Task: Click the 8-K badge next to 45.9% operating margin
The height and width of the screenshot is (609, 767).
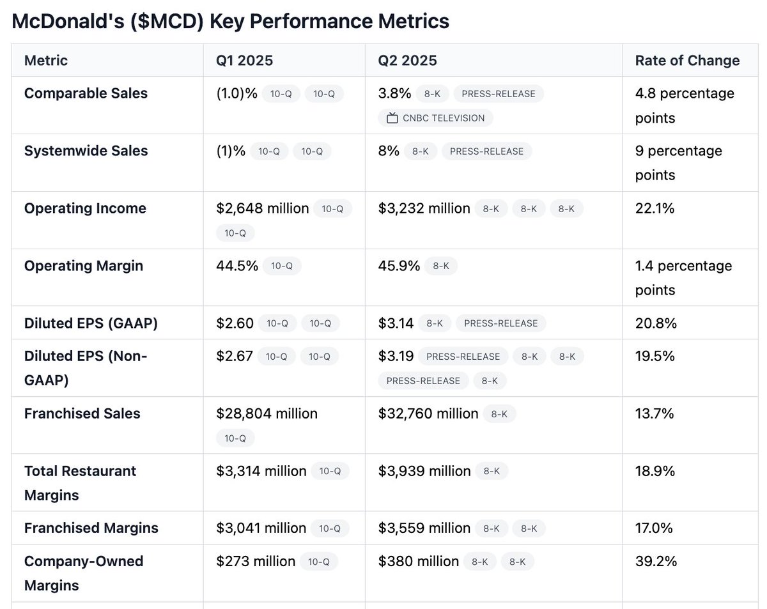Action: coord(441,266)
